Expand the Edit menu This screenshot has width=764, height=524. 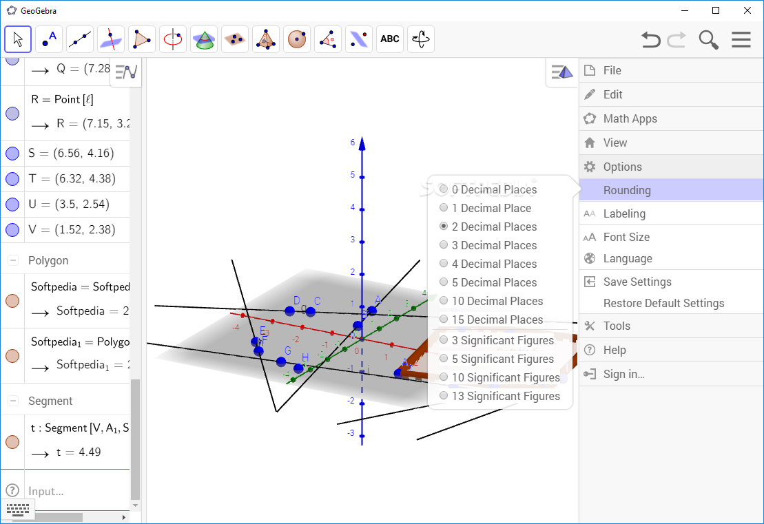(672, 94)
